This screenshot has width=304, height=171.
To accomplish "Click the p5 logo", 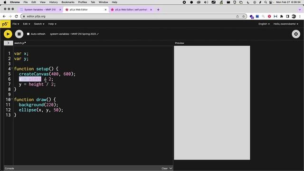I will tap(5, 24).
